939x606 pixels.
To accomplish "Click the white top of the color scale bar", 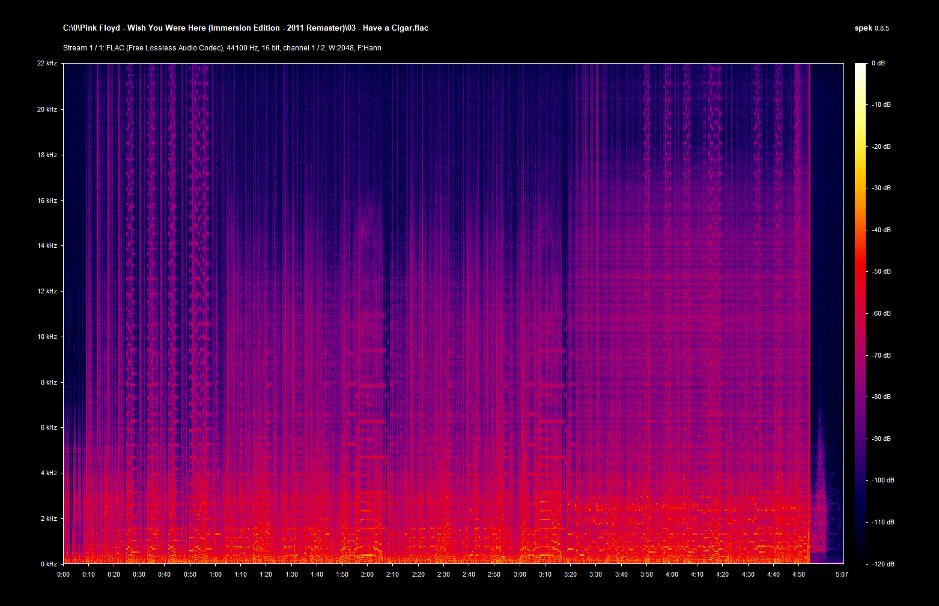I will pyautogui.click(x=860, y=66).
